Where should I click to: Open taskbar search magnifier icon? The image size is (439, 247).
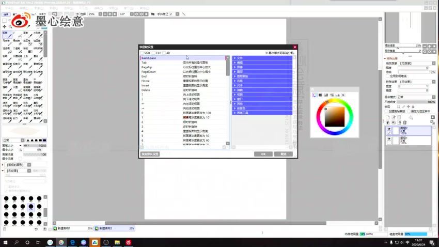pos(17,242)
